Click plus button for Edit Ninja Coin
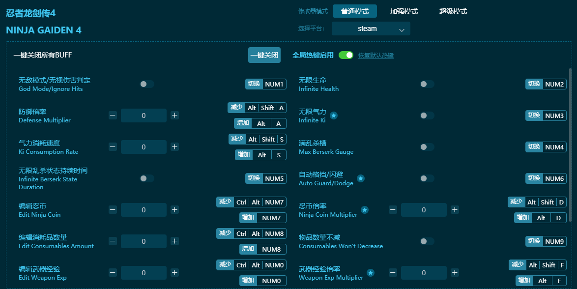The image size is (577, 289). pos(174,210)
